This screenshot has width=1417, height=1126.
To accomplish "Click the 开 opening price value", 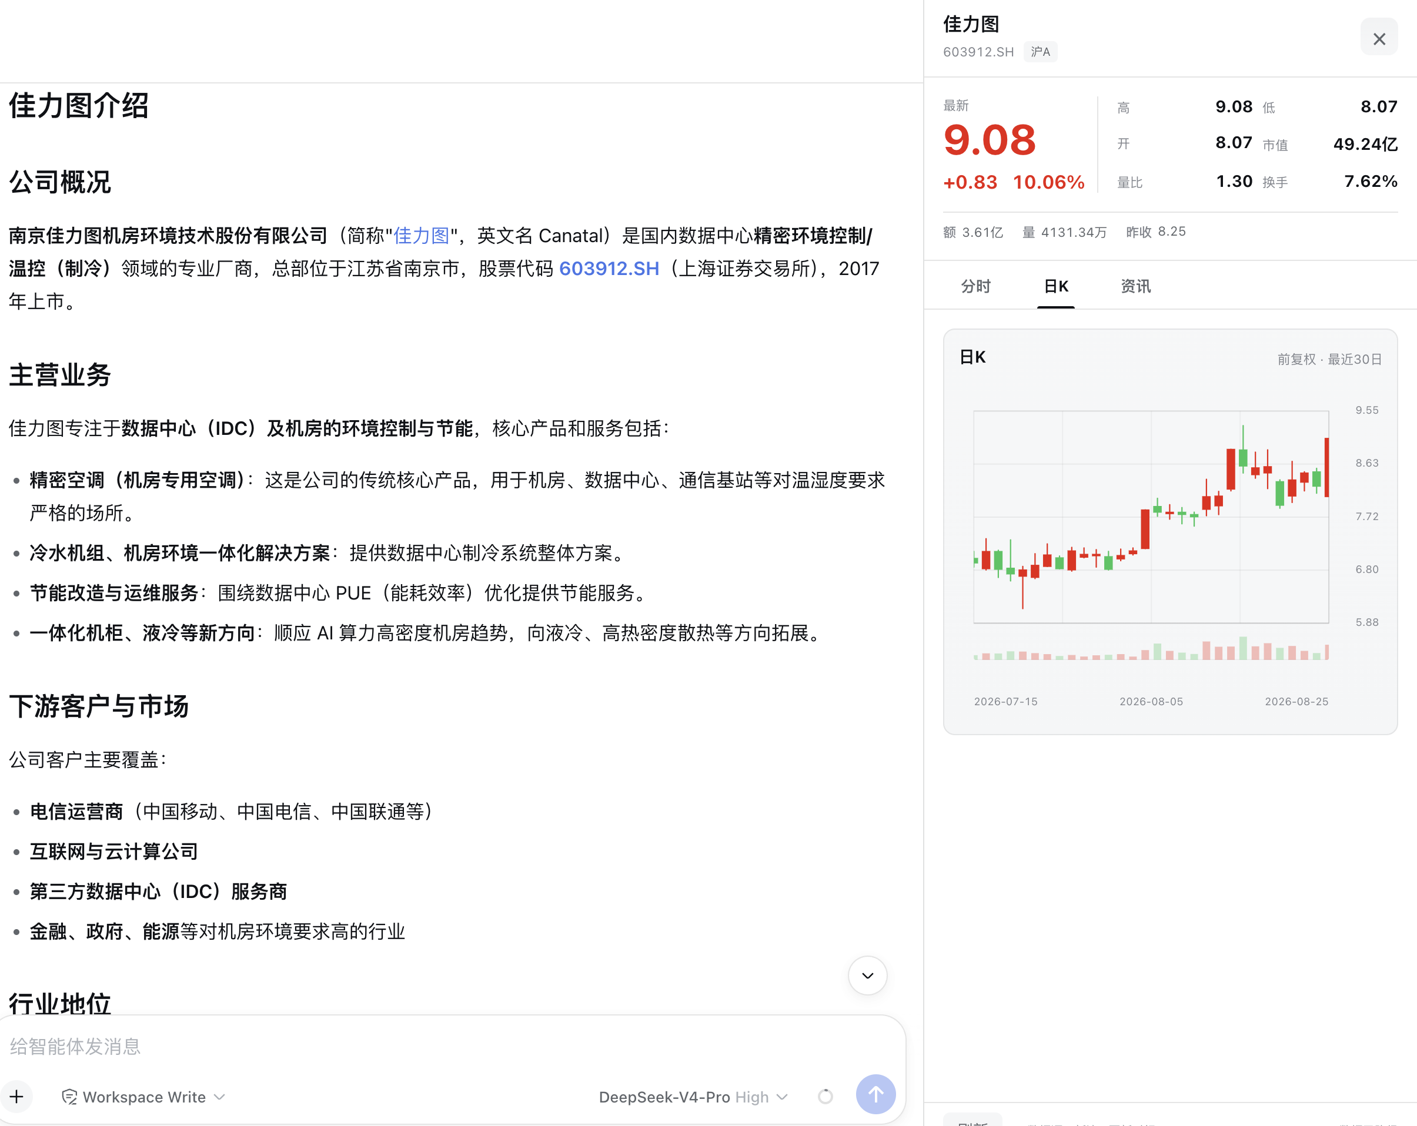I will 1234,143.
